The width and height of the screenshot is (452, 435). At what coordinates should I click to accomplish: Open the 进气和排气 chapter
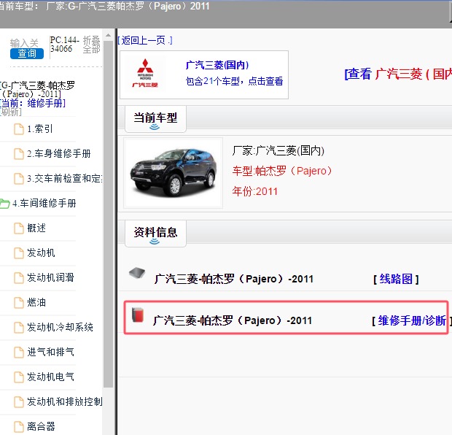coord(50,352)
